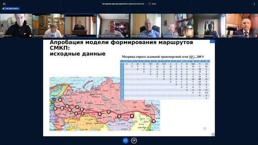Open the three-dot options menu
This screenshot has height=145, width=258.
pyautogui.click(x=254, y=4)
